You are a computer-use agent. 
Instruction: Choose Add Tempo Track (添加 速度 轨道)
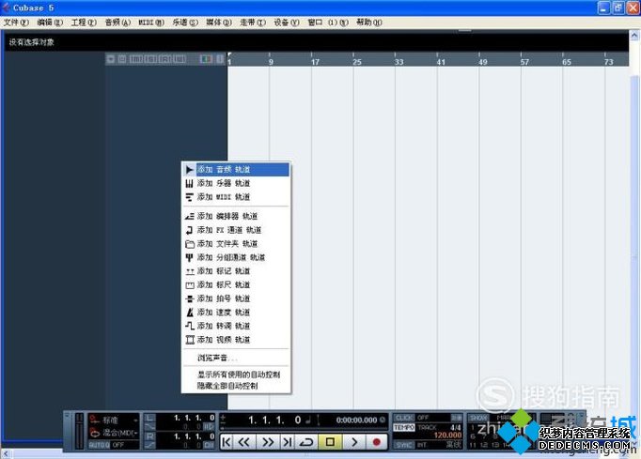click(x=236, y=312)
